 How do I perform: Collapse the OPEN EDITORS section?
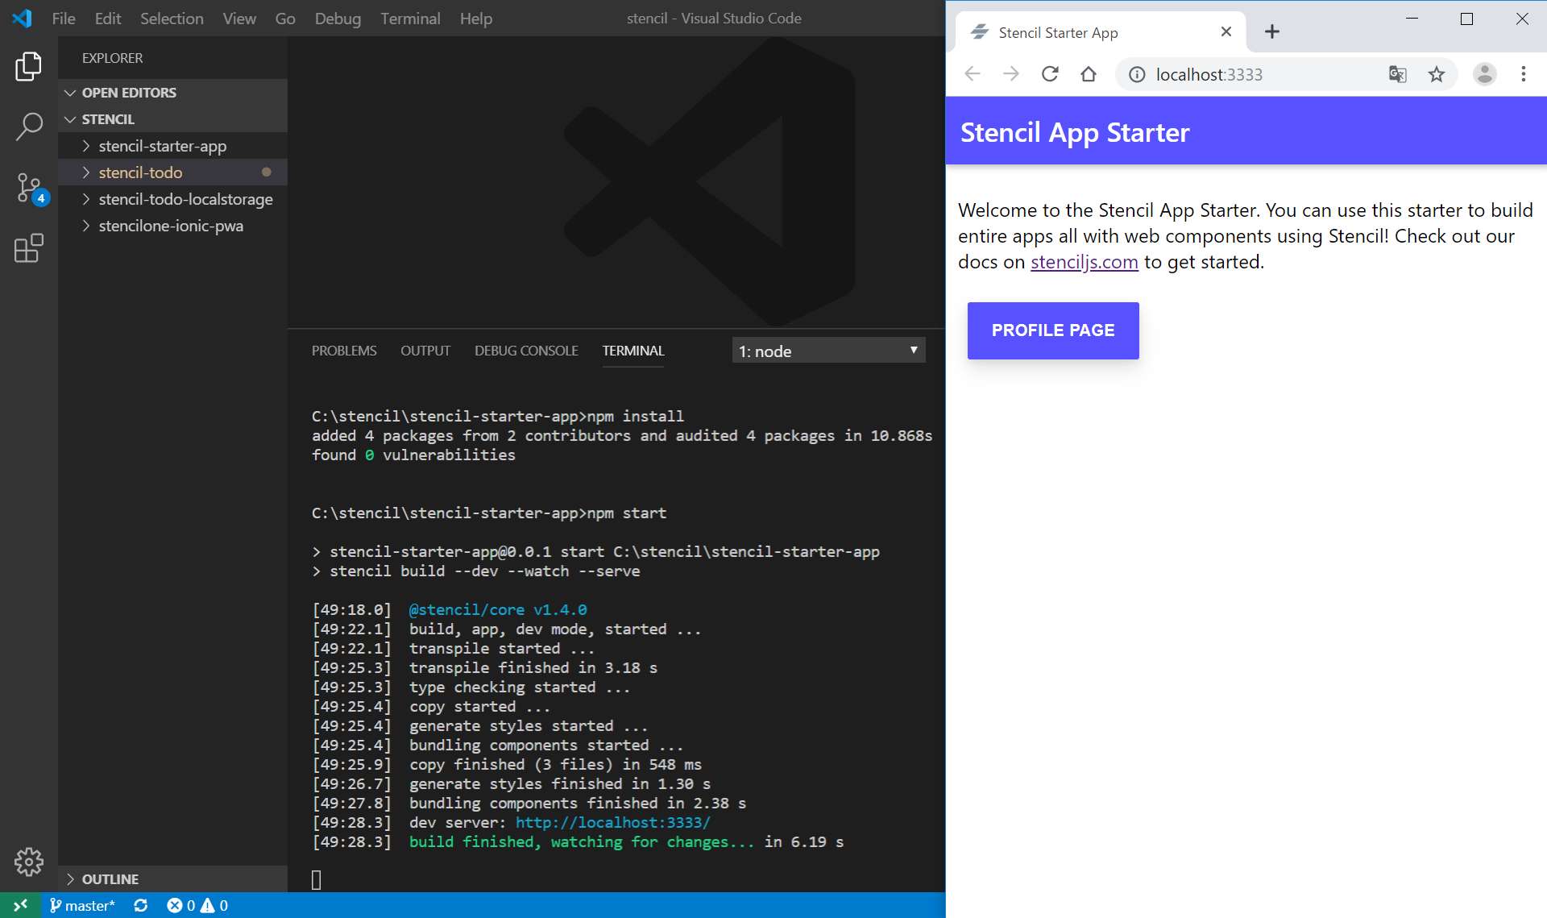[x=129, y=93]
